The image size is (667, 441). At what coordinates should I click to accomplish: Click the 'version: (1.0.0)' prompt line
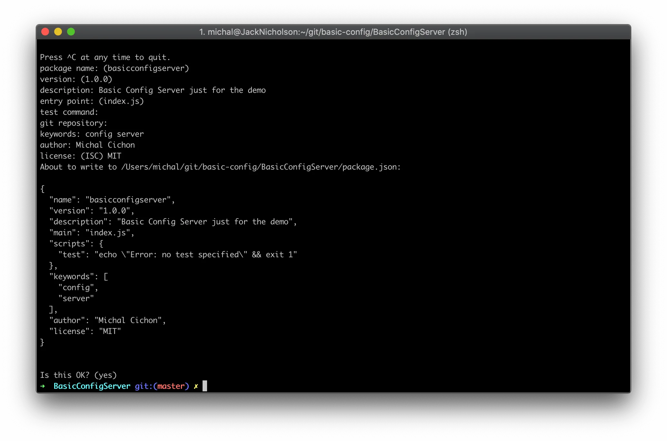76,79
